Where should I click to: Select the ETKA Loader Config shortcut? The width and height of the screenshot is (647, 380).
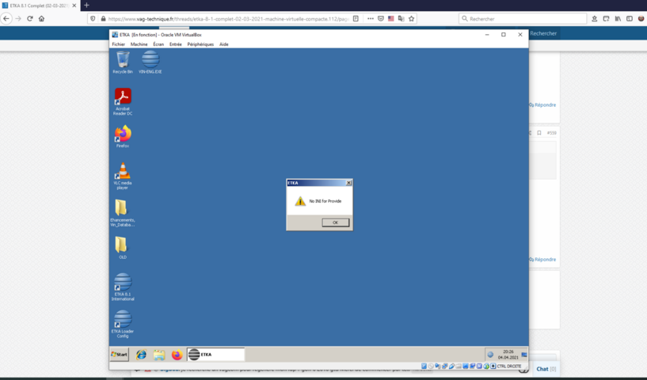(123, 325)
